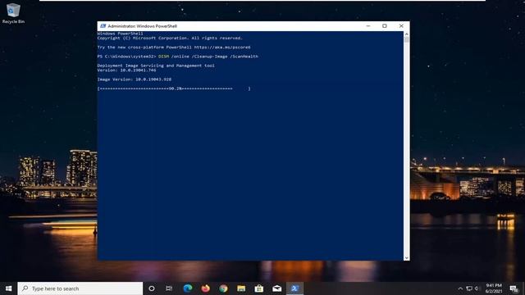Click the scrollbar thumb in the PowerShell window
This screenshot has width=525, height=295.
pyautogui.click(x=407, y=40)
